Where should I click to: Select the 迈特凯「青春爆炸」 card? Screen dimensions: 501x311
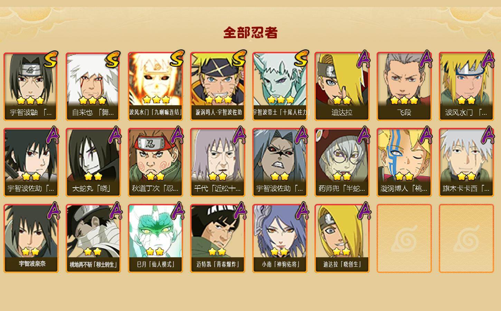point(217,238)
